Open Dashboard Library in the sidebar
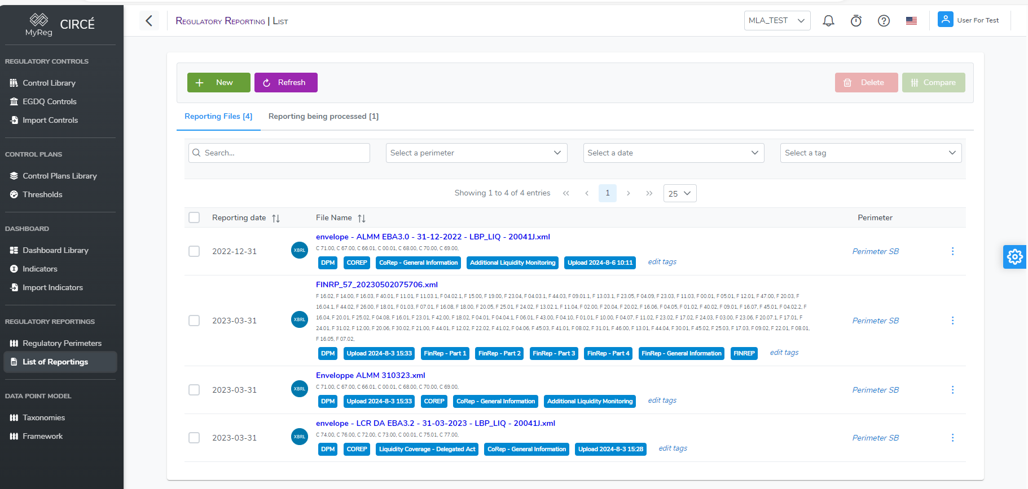The width and height of the screenshot is (1028, 489). [55, 250]
